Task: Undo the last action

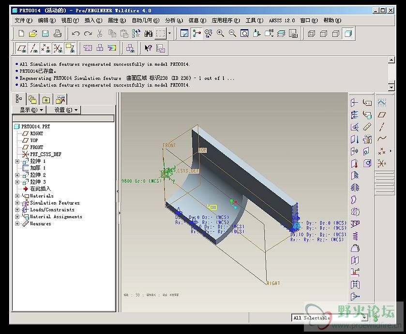Action: click(x=75, y=33)
